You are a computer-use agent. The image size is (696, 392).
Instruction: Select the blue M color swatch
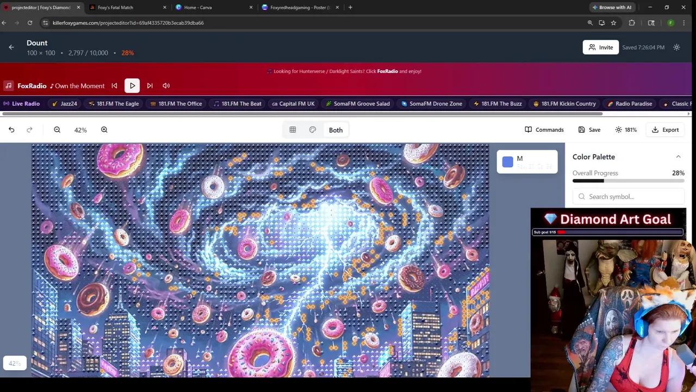click(x=507, y=162)
